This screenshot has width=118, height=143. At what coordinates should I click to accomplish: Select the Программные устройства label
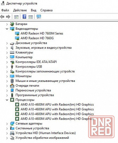pos(35,95)
